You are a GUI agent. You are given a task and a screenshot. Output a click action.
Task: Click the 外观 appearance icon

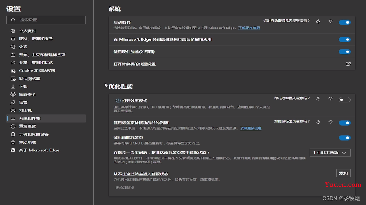13,47
